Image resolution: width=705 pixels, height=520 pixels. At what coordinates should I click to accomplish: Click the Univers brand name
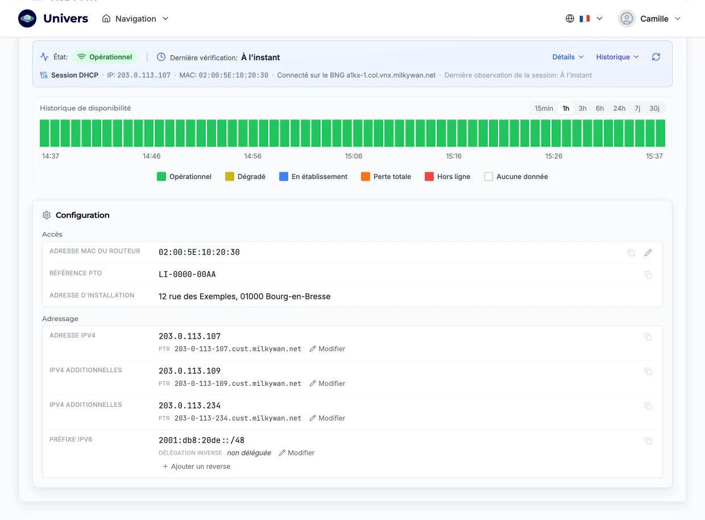coord(66,19)
